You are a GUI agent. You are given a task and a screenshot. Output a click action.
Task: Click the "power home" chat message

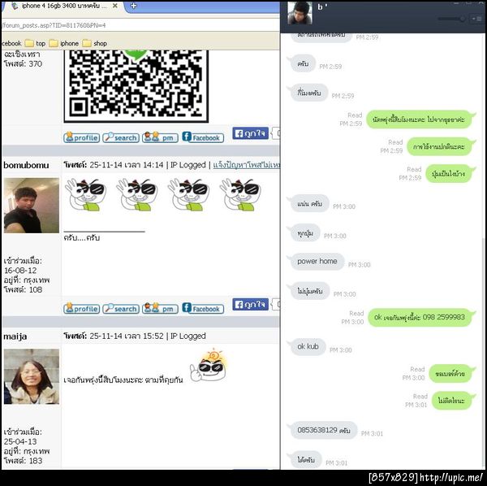coord(317,262)
